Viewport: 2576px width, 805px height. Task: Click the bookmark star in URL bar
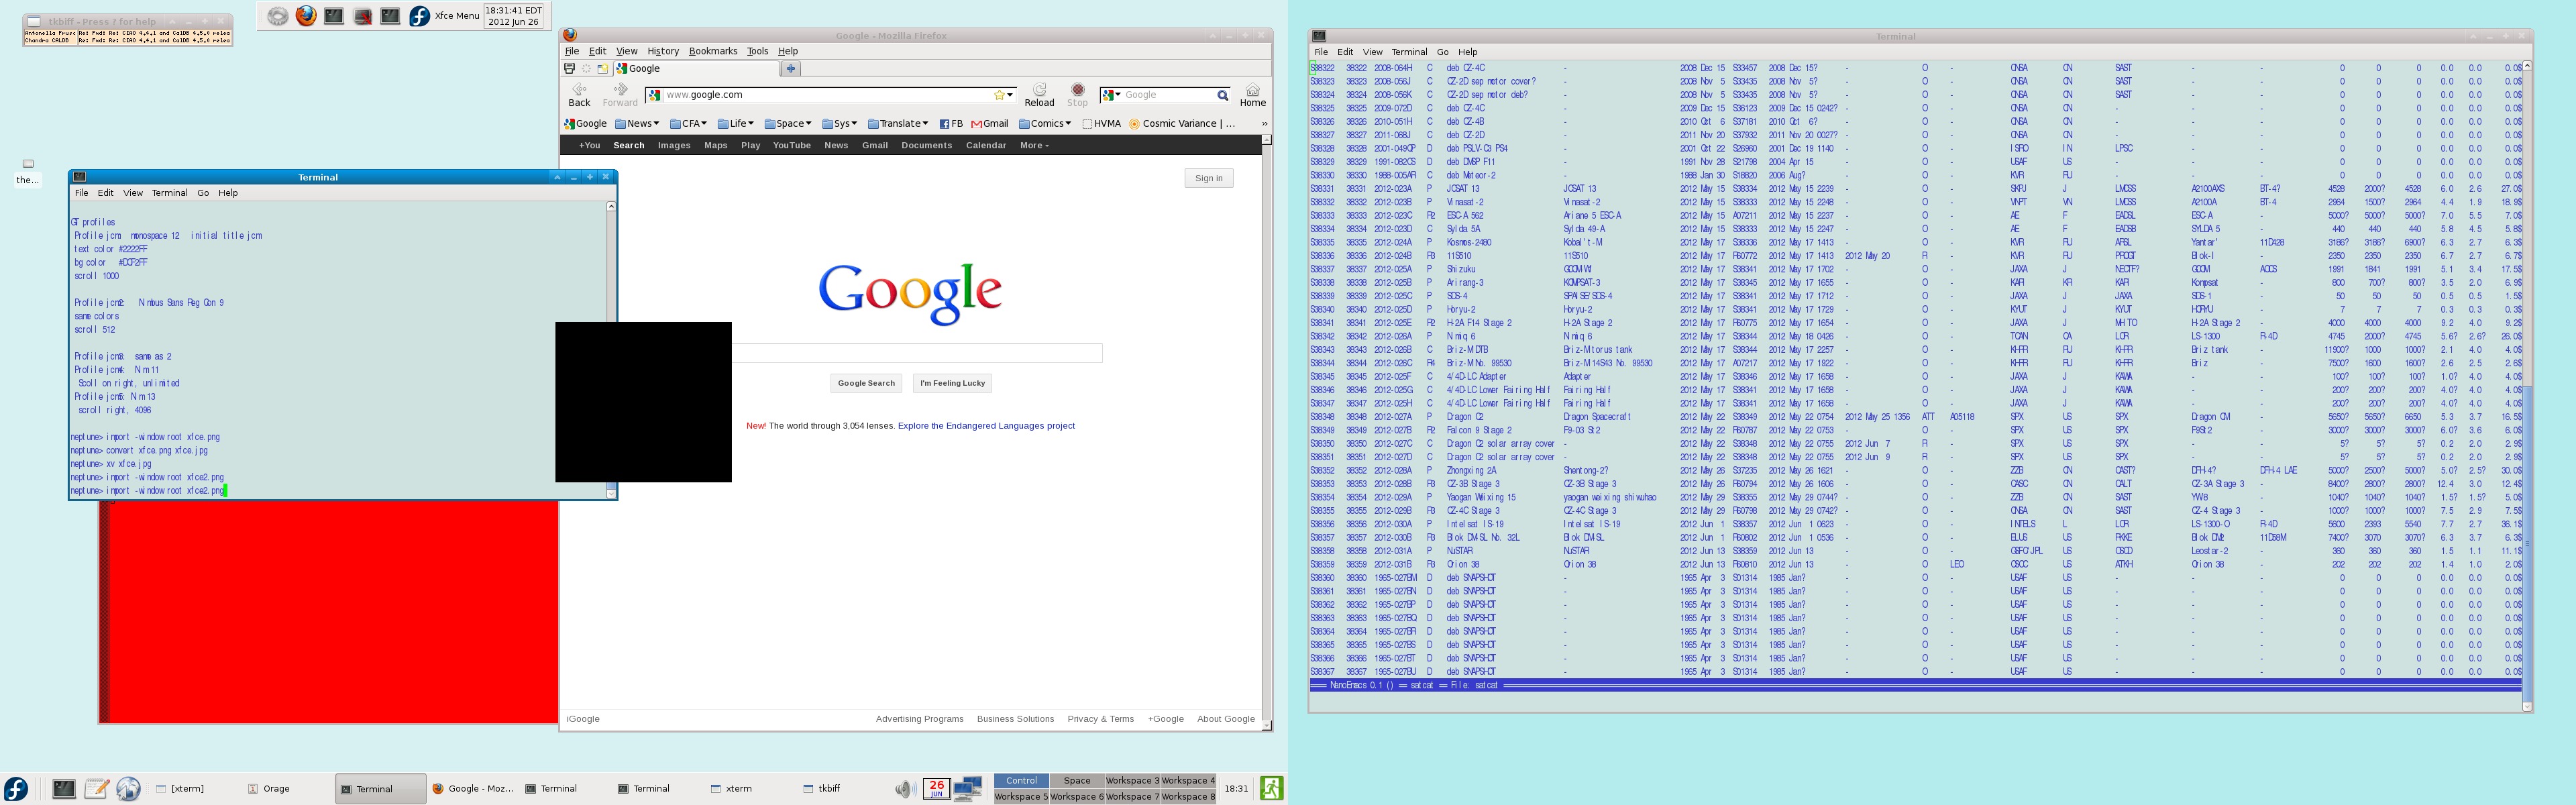999,95
